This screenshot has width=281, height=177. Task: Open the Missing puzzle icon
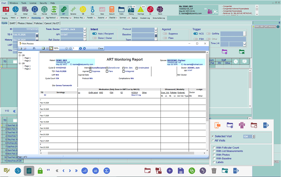(131, 11)
